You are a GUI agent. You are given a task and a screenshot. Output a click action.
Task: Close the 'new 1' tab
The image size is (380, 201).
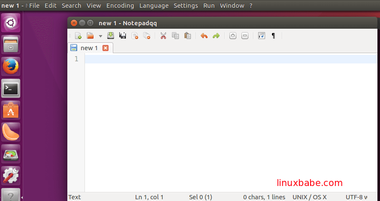point(106,48)
